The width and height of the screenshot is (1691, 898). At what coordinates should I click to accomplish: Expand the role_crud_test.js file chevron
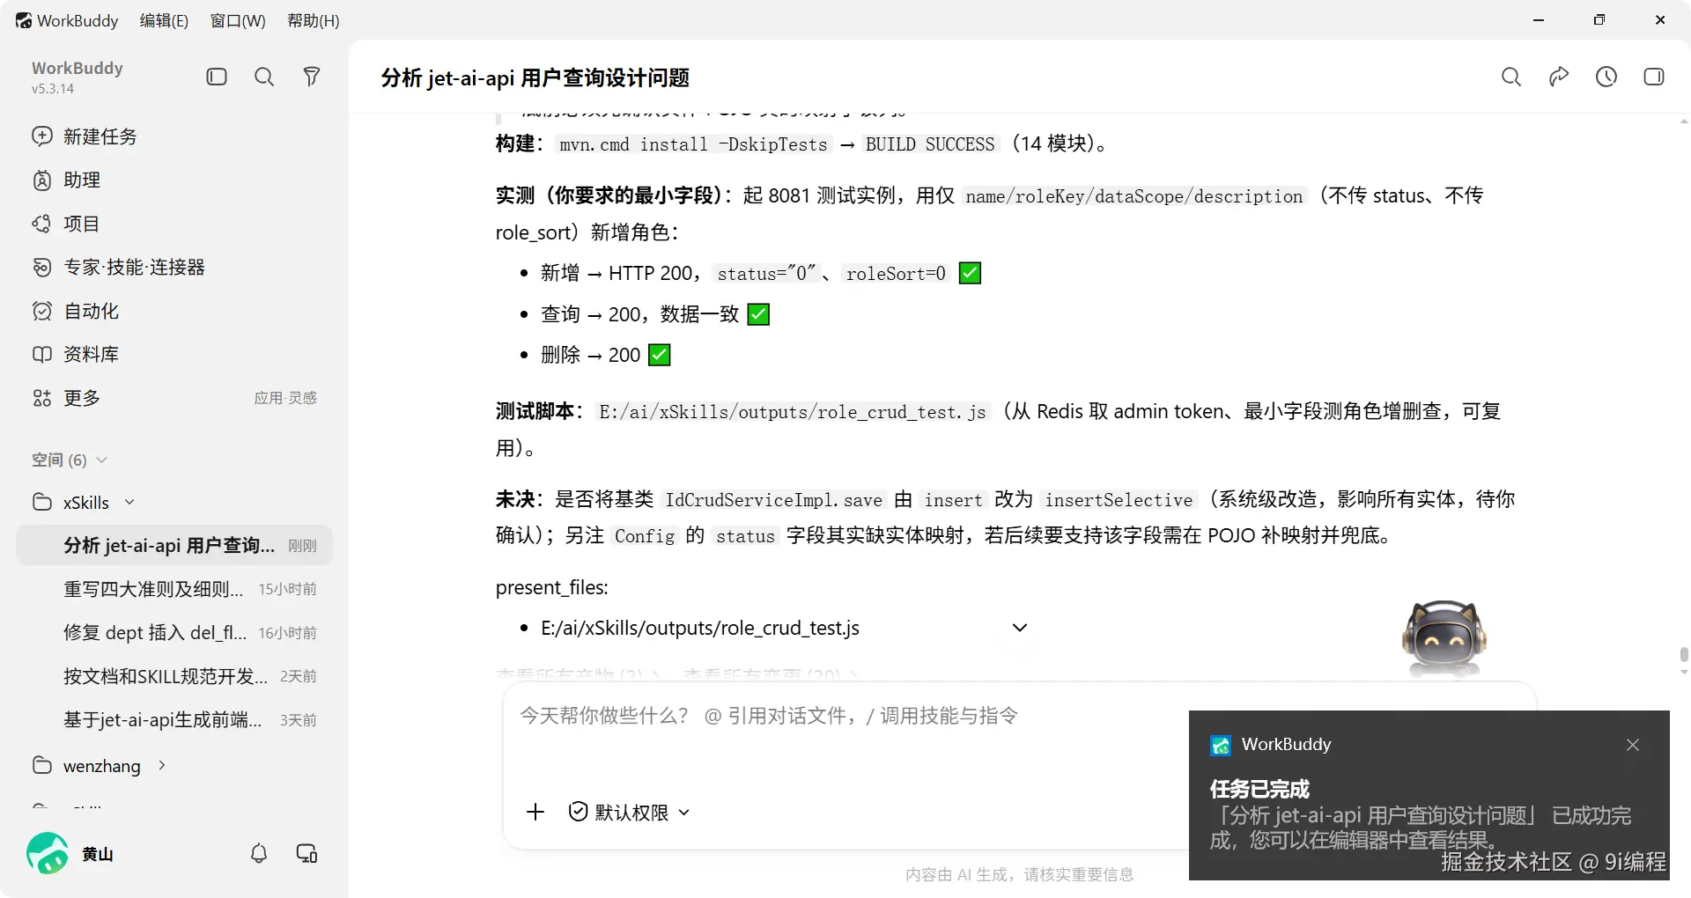(1020, 628)
